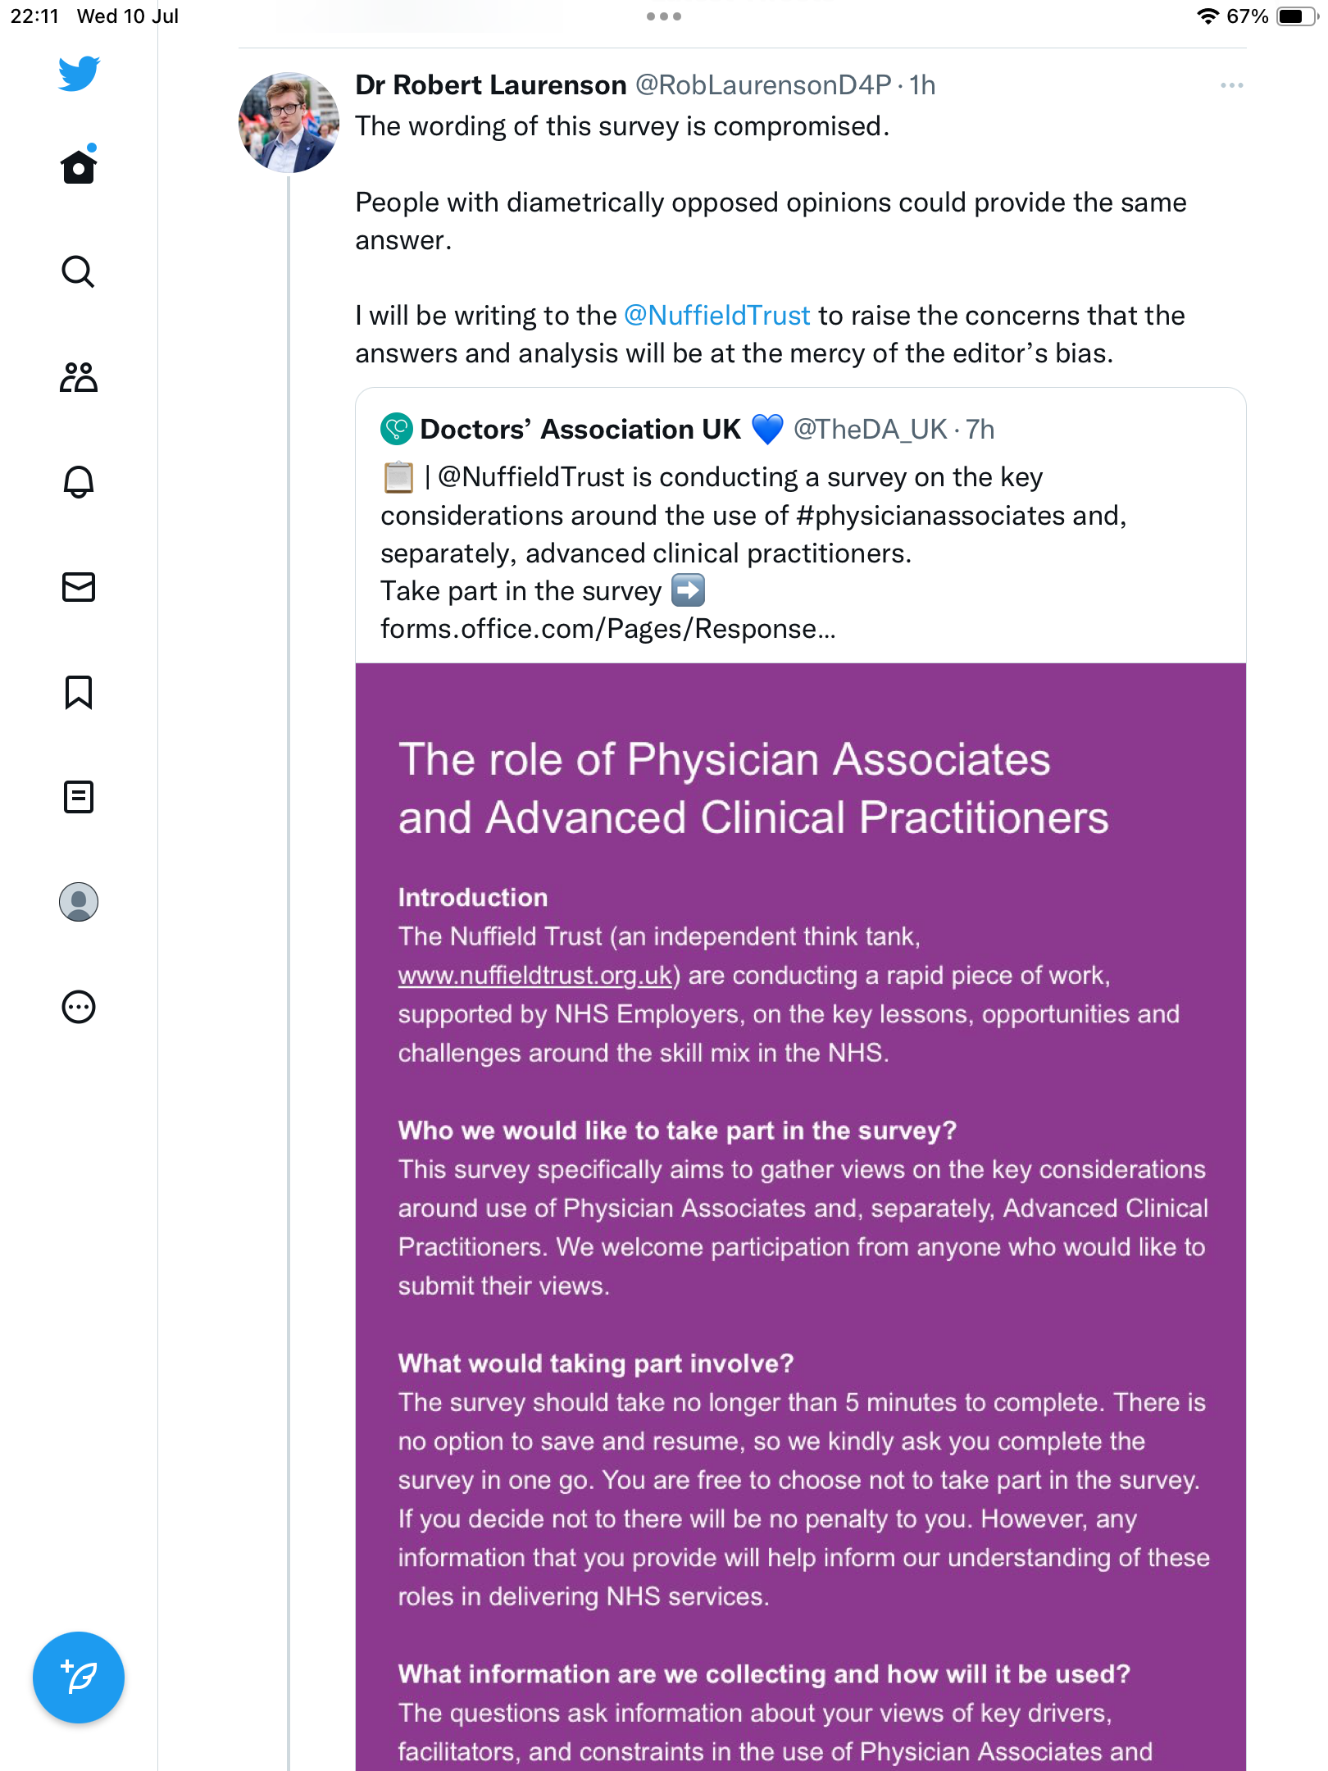This screenshot has height=1771, width=1328.
Task: Open the Home timeline
Action: 79,167
